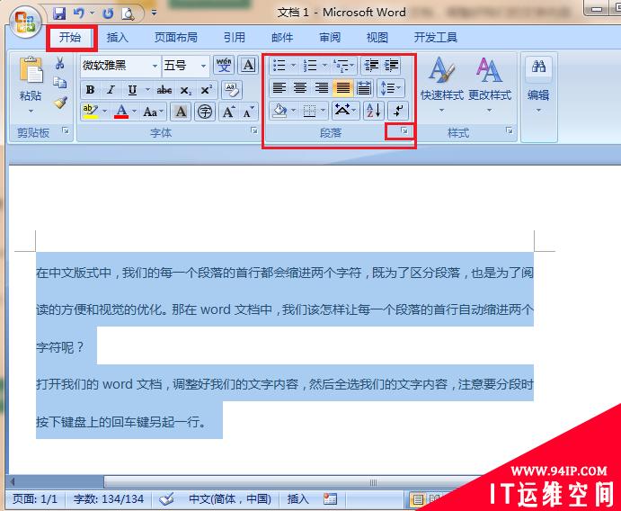The height and width of the screenshot is (511, 621).
Task: Open the font name dropdown 微软雅黑
Action: coord(155,66)
